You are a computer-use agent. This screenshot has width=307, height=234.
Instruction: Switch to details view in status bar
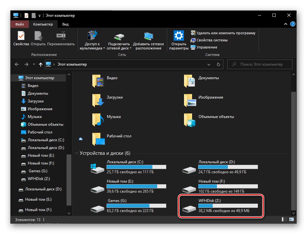[284, 219]
